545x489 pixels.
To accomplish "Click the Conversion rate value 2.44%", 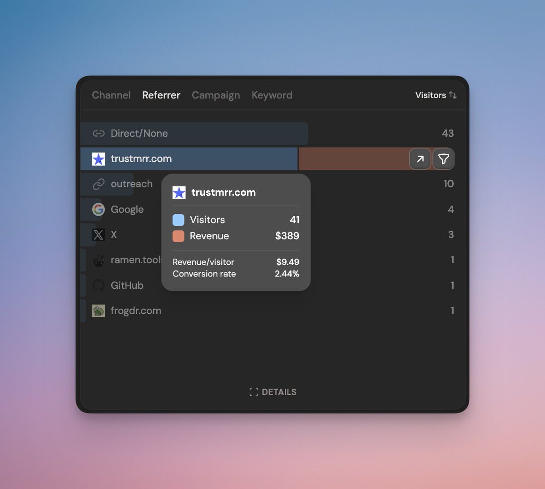I will coord(287,274).
